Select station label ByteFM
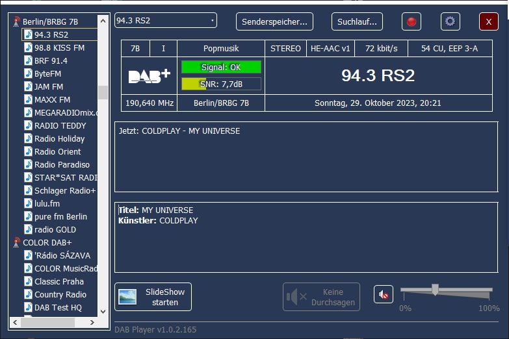509x339 pixels. pos(47,73)
